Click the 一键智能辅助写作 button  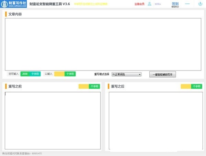[162, 75]
